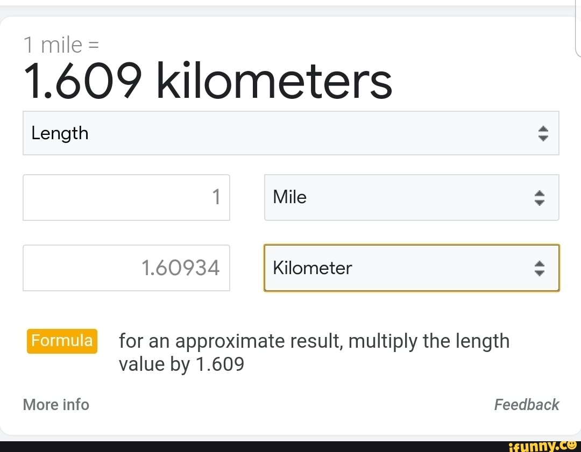The image size is (581, 452).
Task: Click the approximate result formula text
Action: point(314,341)
